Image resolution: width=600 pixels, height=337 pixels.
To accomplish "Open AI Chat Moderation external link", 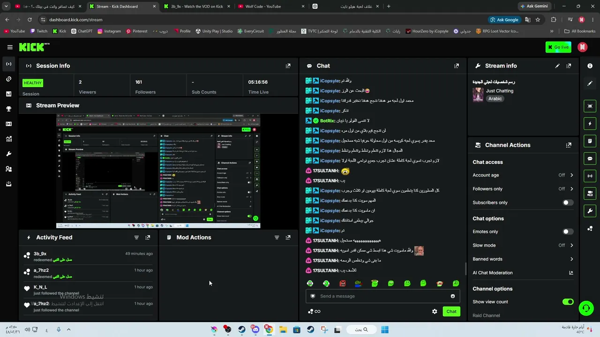I will point(571,273).
